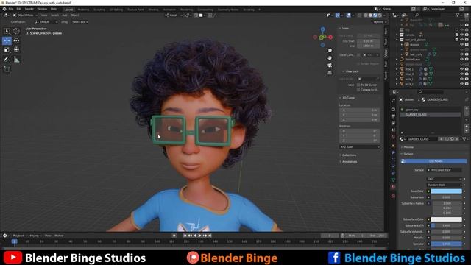Toggle viewport overlays button
The image size is (471, 265).
tap(348, 15)
